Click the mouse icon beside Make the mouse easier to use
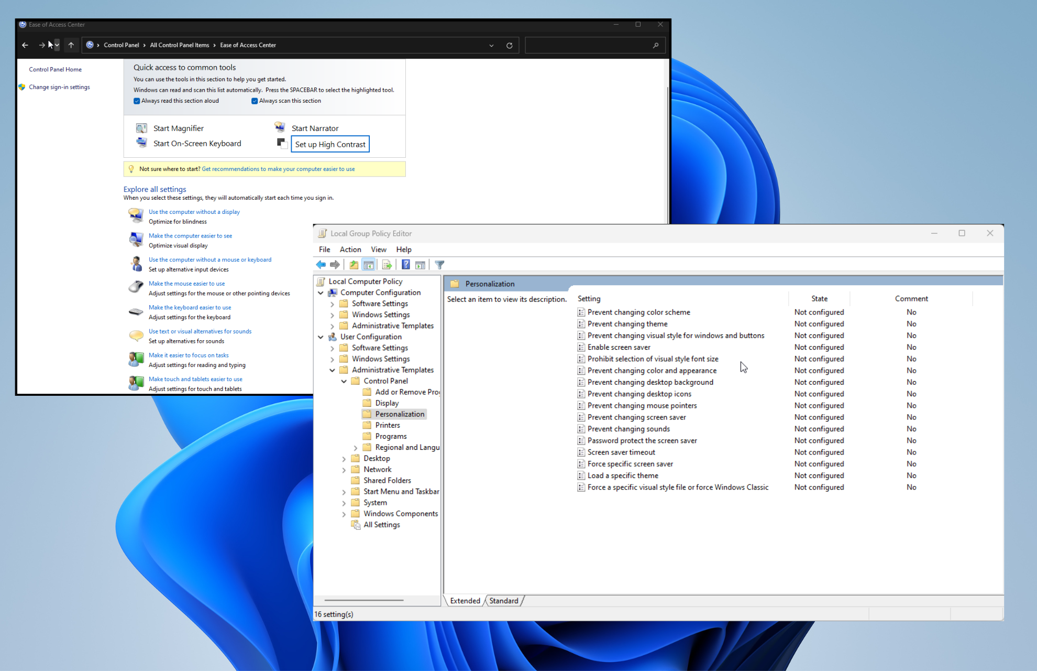Screen dimensions: 1037x671 pyautogui.click(x=136, y=287)
